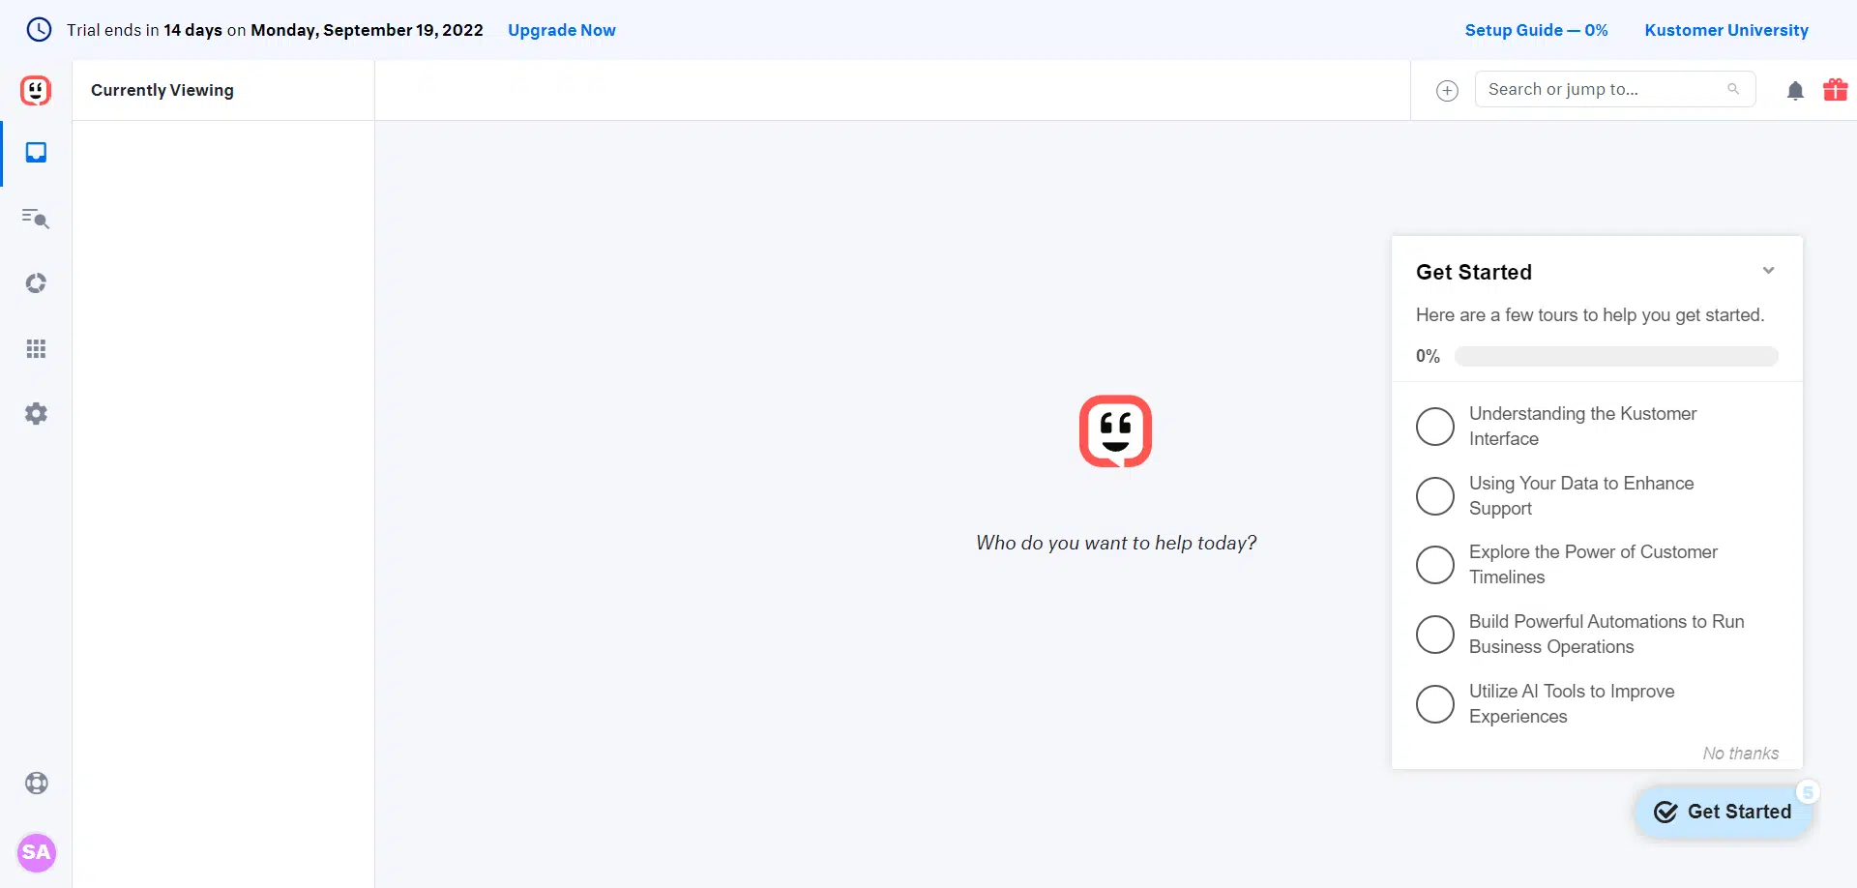The width and height of the screenshot is (1857, 888).
Task: Click the number 5 badge on Get Started
Action: point(1808,792)
